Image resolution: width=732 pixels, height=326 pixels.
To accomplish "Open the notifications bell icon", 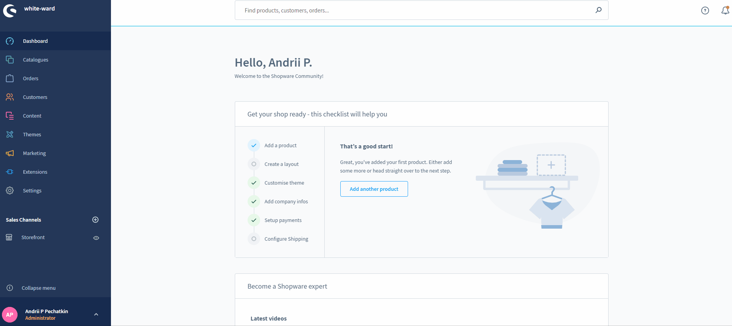I will [725, 11].
